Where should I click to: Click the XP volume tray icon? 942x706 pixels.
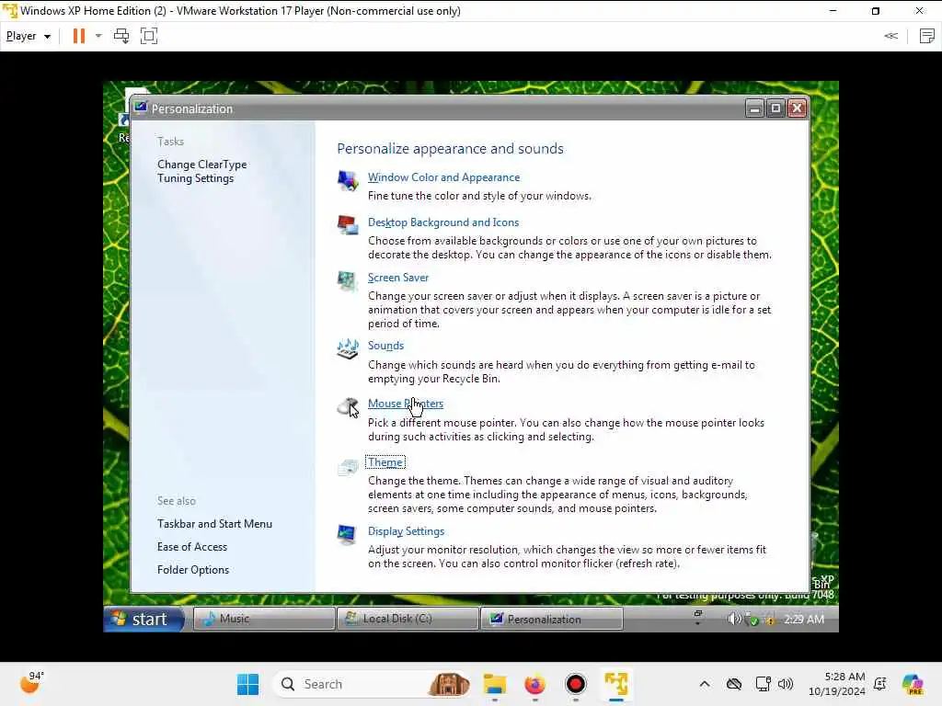734,619
